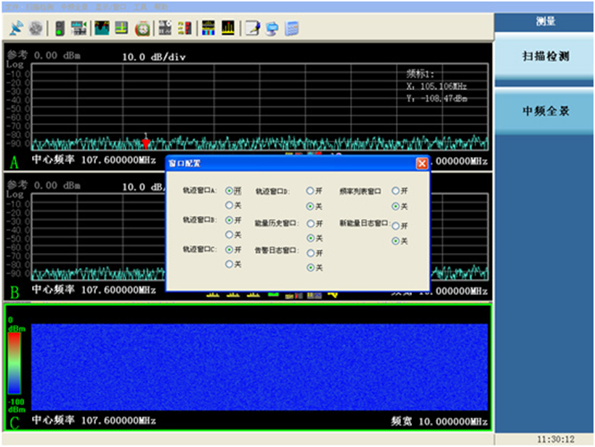Open the calculator table icon in toolbar
Viewport: 595px width, 447px height.
292,28
